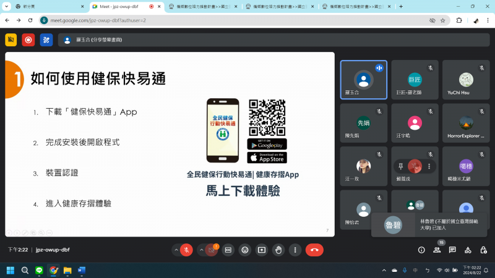The height and width of the screenshot is (278, 495).
Task: Turn on the camera
Action: tap(212, 250)
